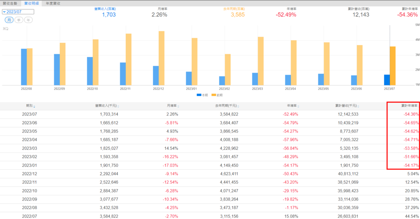The image size is (420, 219).
Task: Click the summary 營業收入(百萬) value 1,703
Action: pos(109,15)
